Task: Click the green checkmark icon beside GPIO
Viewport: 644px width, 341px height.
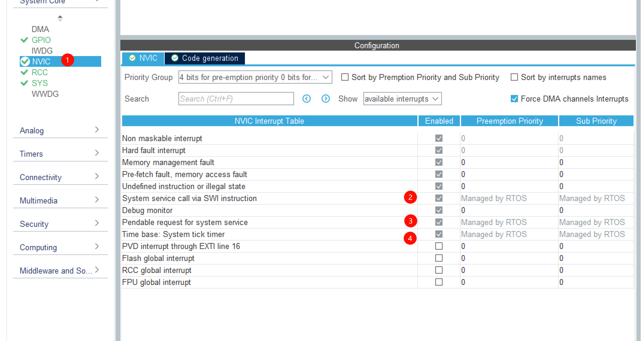Action: tap(24, 40)
